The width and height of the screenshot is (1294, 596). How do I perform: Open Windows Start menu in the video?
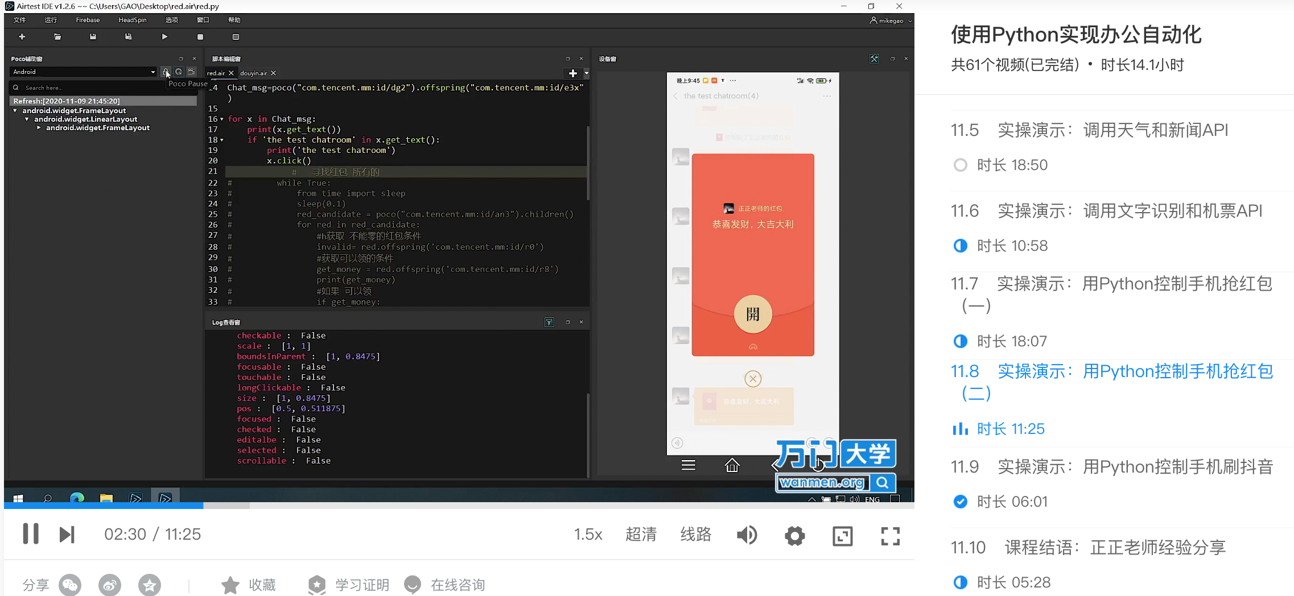coord(18,499)
